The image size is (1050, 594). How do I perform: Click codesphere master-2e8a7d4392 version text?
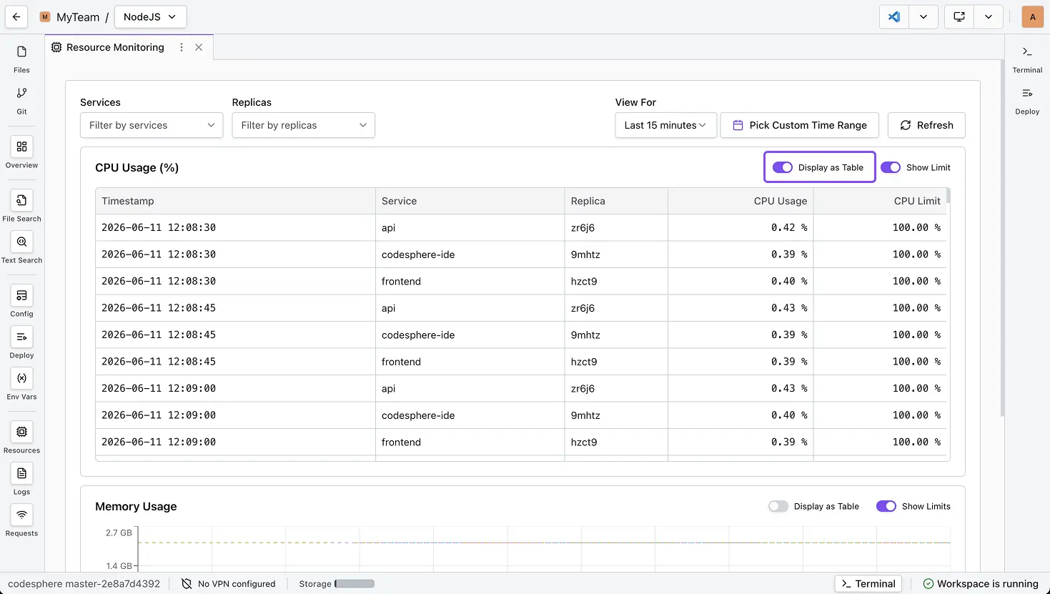pyautogui.click(x=84, y=584)
